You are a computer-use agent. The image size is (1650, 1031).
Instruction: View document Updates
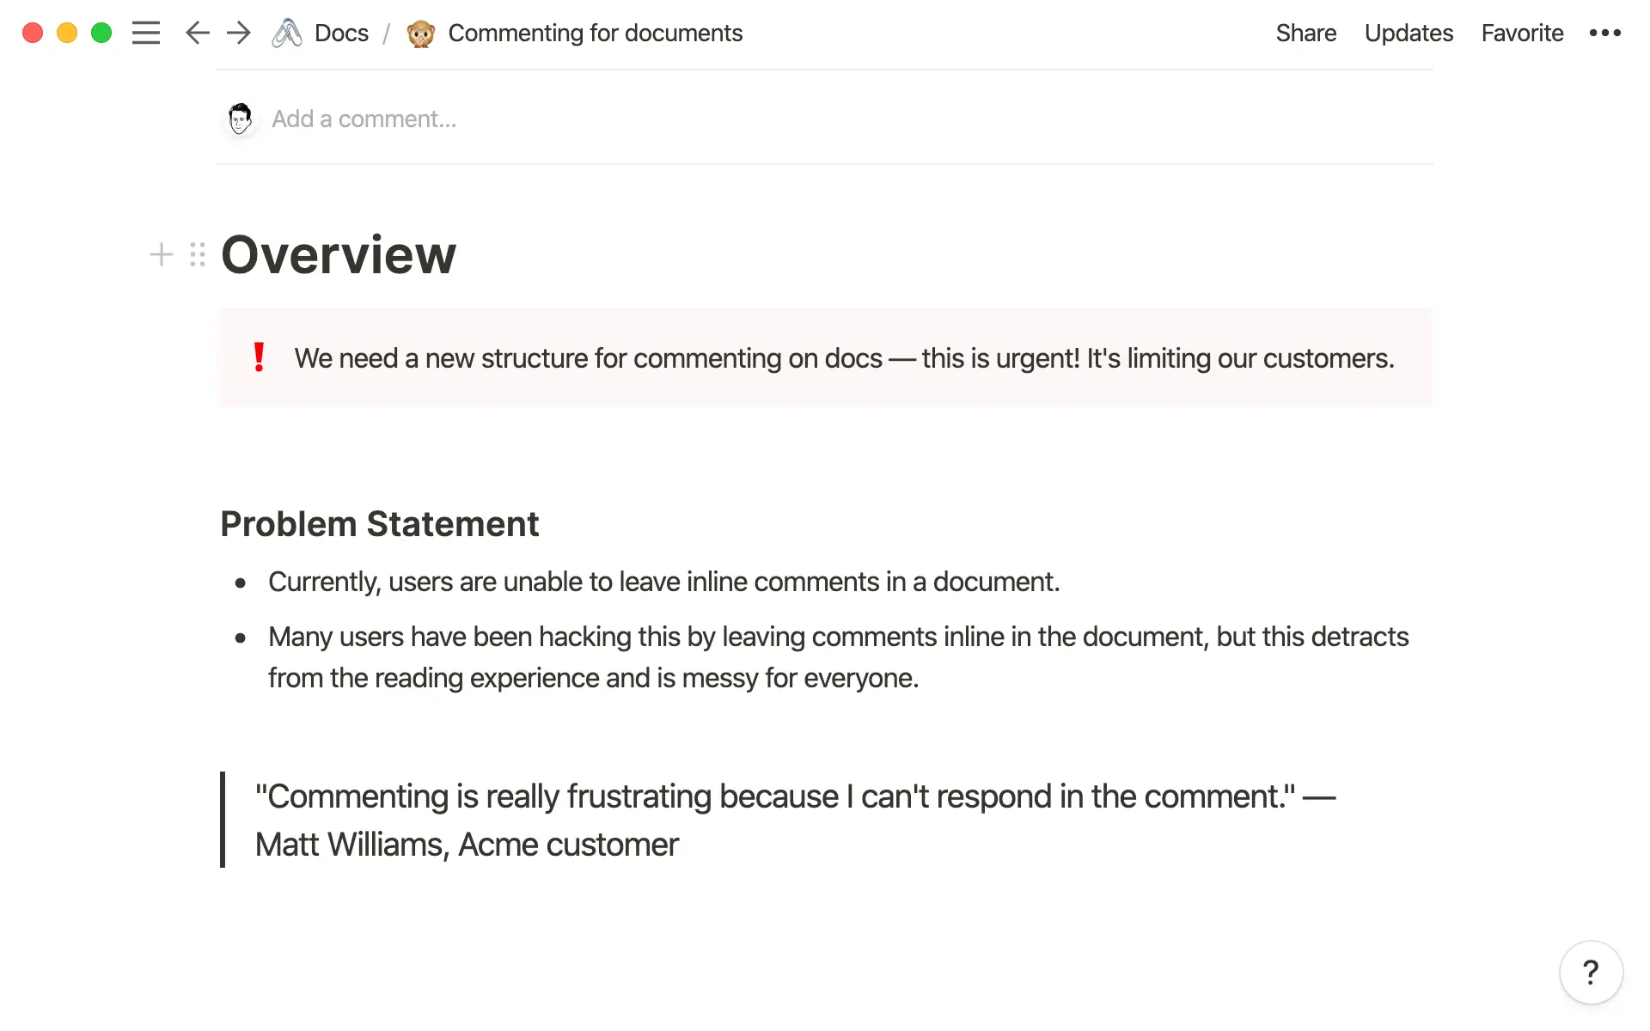1408,33
